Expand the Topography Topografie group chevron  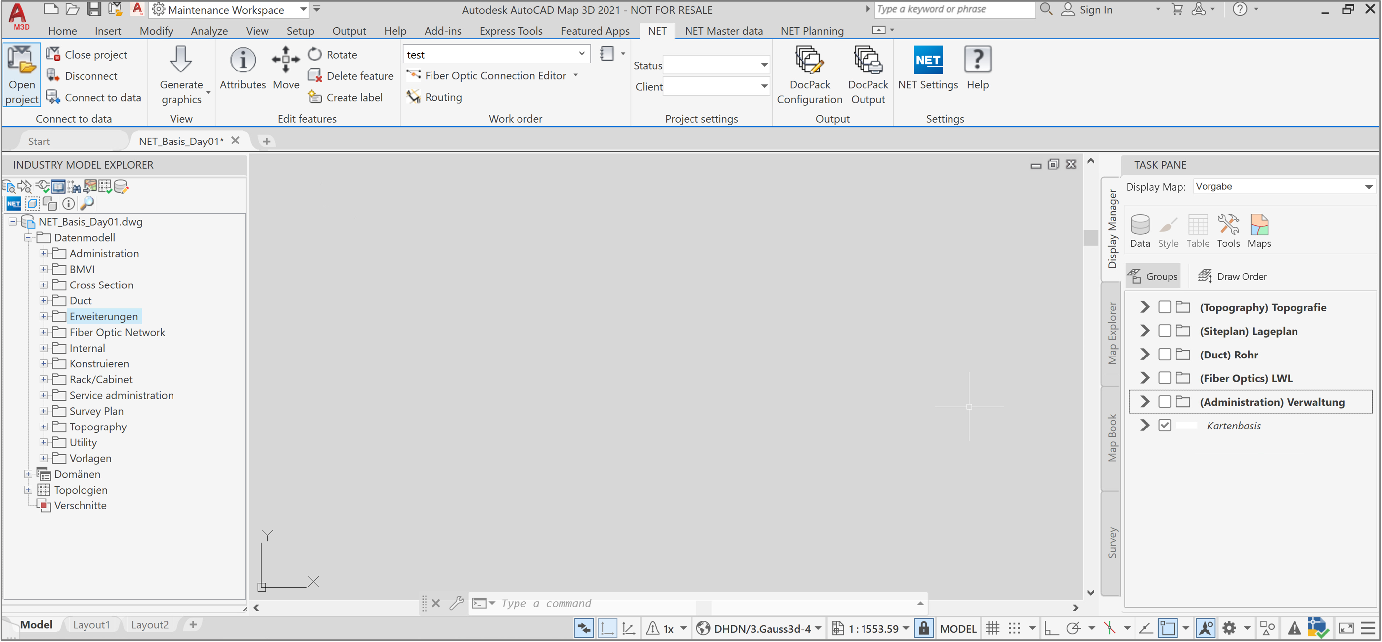pyautogui.click(x=1145, y=307)
